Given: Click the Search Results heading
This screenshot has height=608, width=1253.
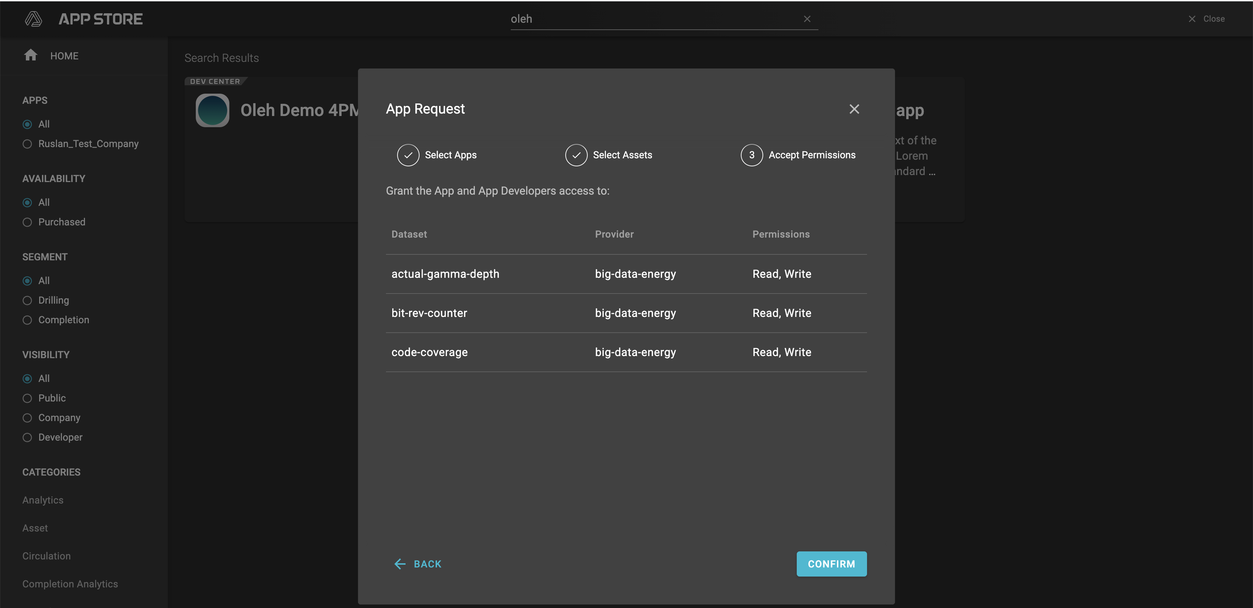Looking at the screenshot, I should point(221,58).
